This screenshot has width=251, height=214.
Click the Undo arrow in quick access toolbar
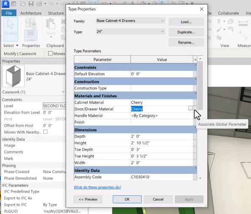click(x=51, y=3)
